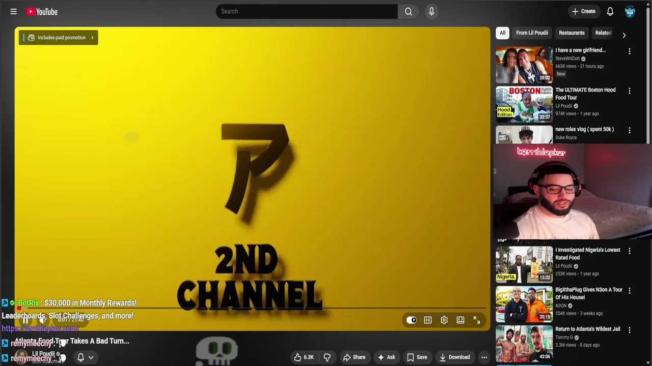Open the notifications bell in header
The width and height of the screenshot is (652, 366).
pos(610,11)
